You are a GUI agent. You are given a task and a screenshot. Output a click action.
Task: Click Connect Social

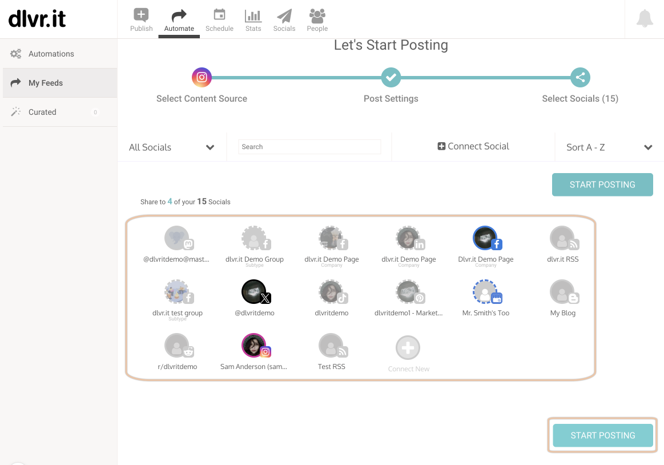473,146
